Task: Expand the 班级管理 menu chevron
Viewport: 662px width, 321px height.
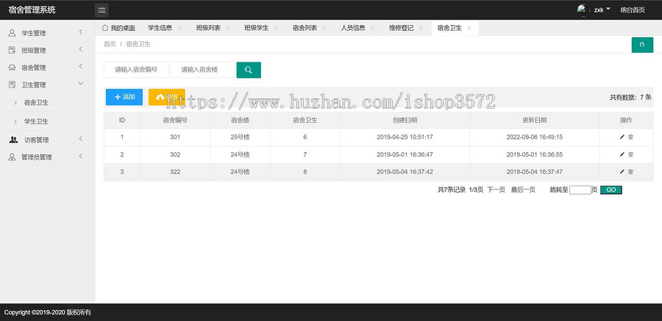Action: click(x=81, y=49)
